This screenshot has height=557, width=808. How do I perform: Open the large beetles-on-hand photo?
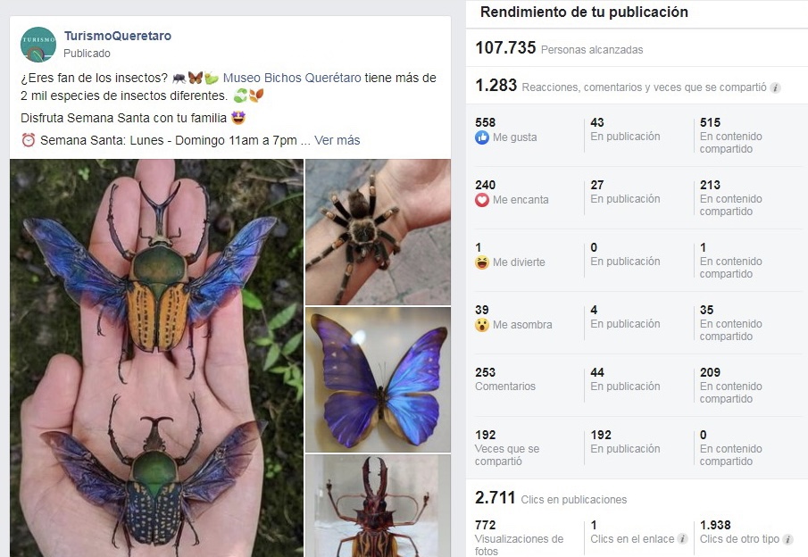(x=156, y=357)
